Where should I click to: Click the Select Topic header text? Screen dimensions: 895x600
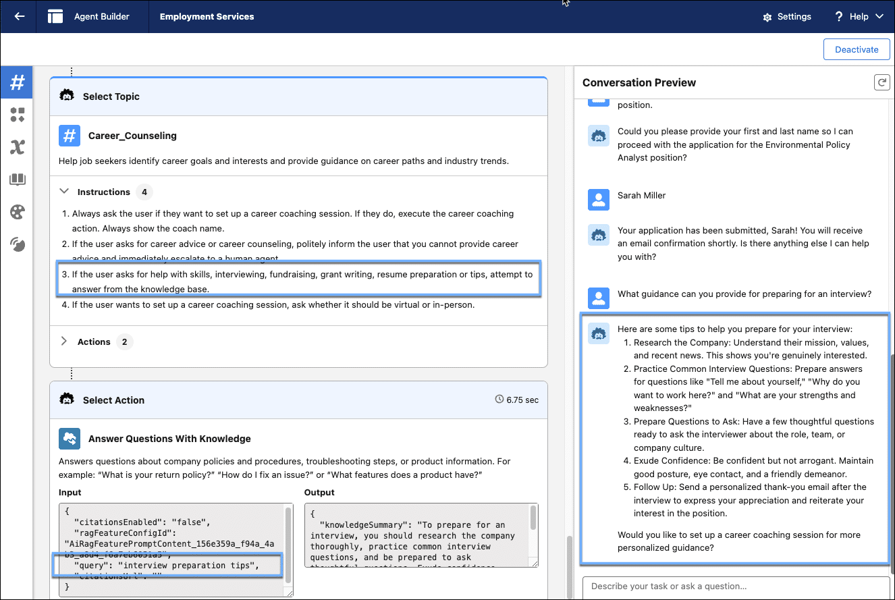[111, 97]
